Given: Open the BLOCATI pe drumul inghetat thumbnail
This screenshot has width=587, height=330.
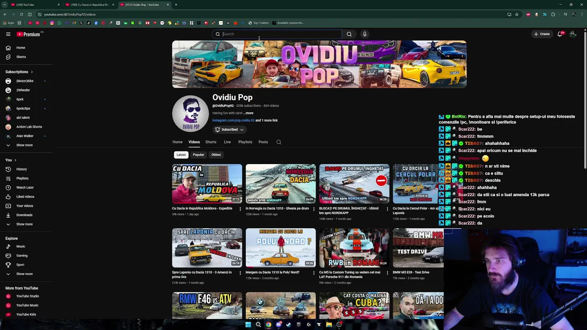Looking at the screenshot, I should coord(354,184).
